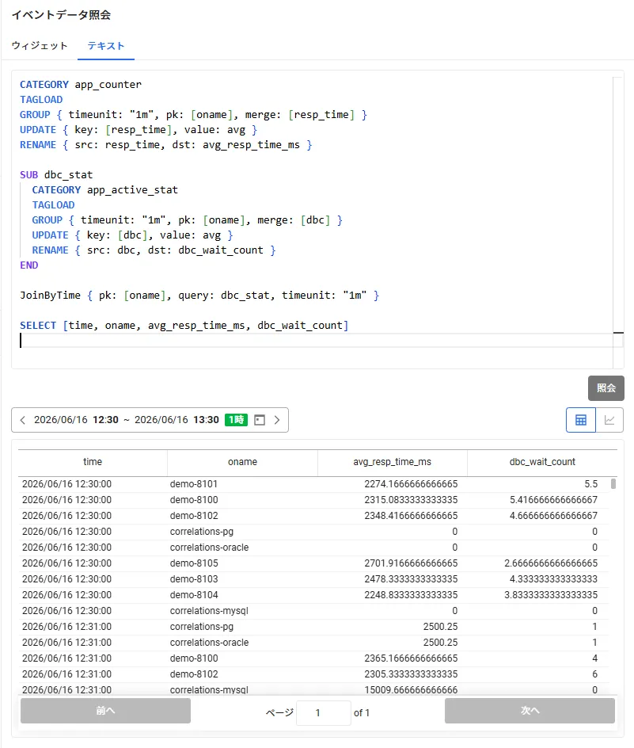Place cursor on SELECT line in query editor

[x=184, y=326]
